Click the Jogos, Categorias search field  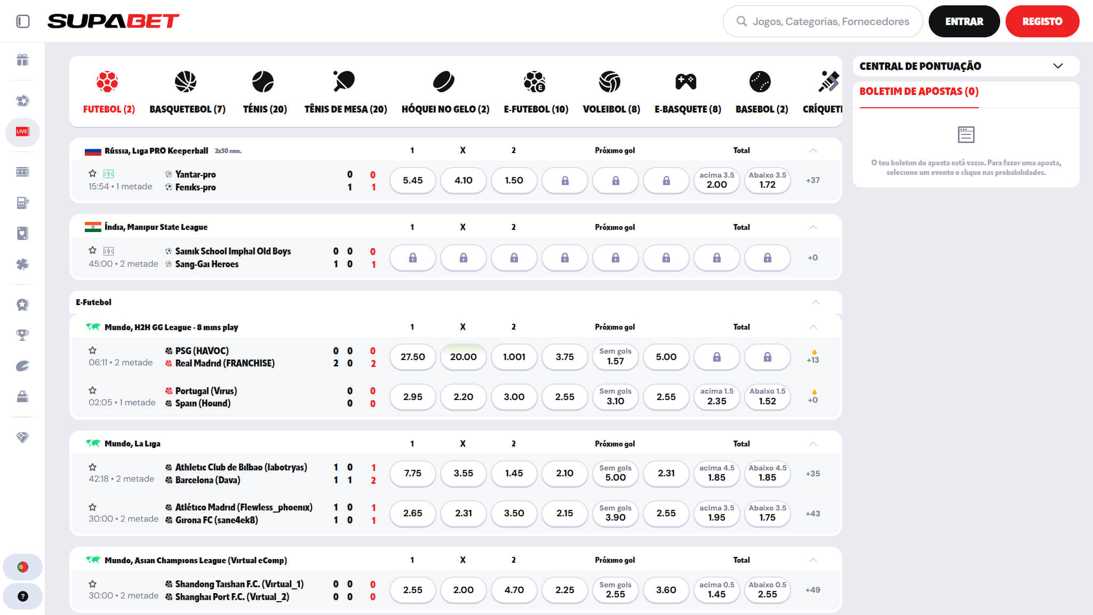[x=822, y=21]
